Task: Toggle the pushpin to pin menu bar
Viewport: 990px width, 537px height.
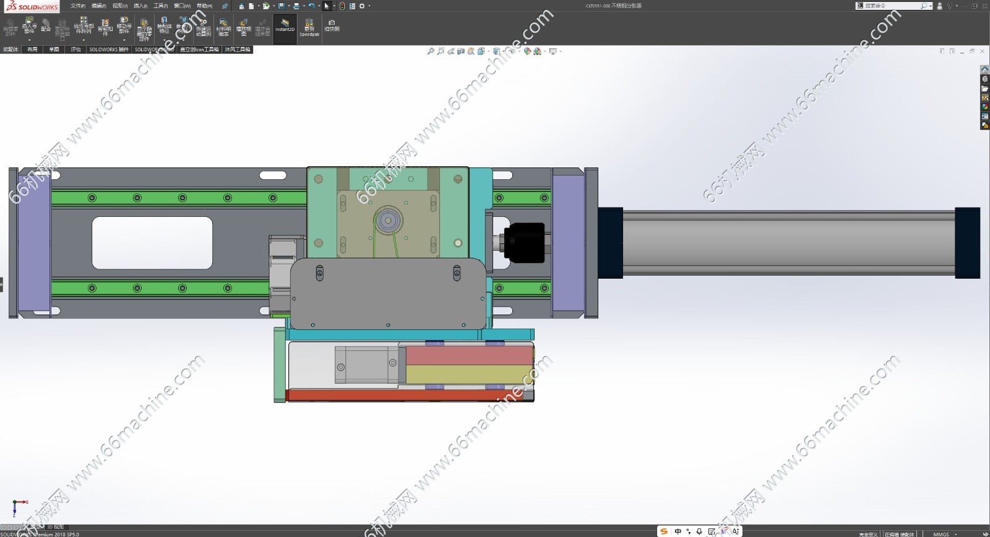Action: (x=225, y=6)
